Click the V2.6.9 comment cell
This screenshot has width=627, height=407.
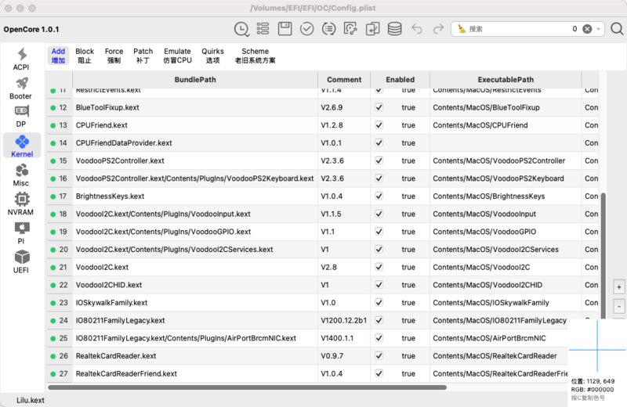click(x=344, y=107)
